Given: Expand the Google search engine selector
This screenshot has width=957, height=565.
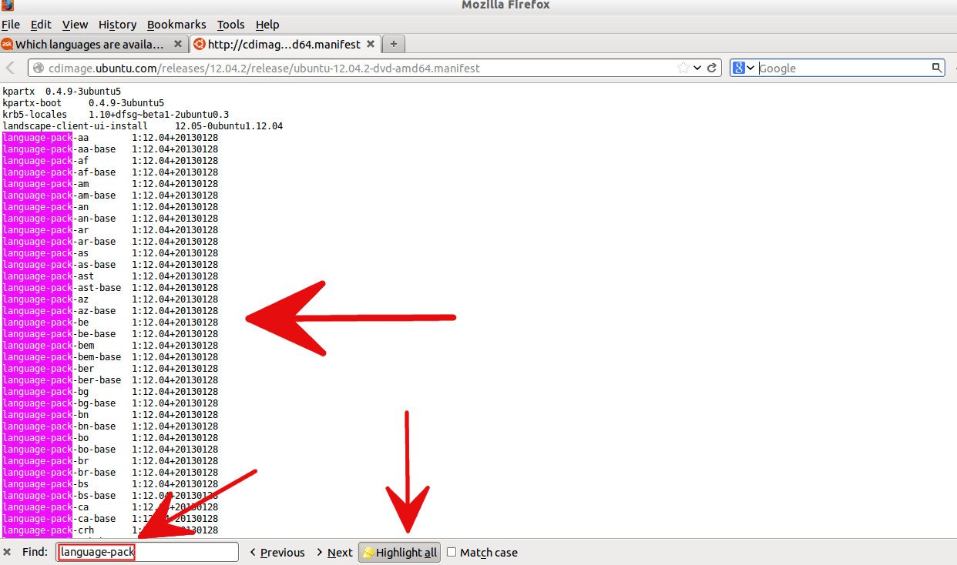Looking at the screenshot, I should (x=744, y=68).
